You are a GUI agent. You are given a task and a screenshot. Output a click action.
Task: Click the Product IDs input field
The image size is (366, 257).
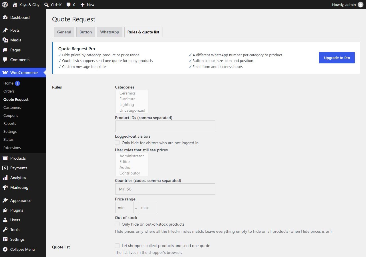(165, 126)
